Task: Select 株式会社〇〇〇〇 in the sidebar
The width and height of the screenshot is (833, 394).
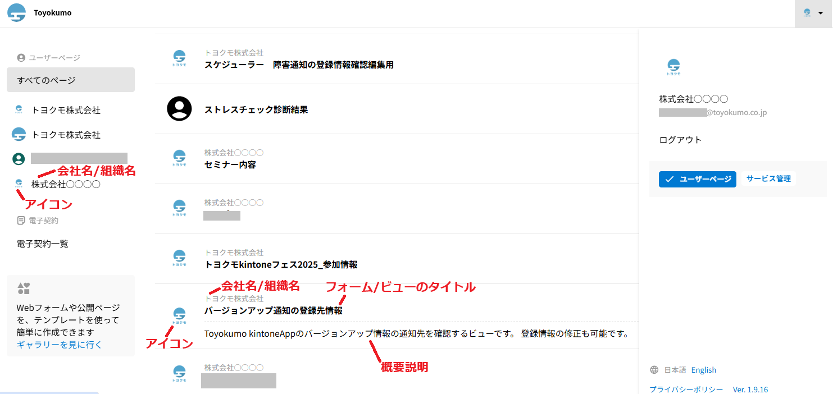Action: (x=66, y=184)
